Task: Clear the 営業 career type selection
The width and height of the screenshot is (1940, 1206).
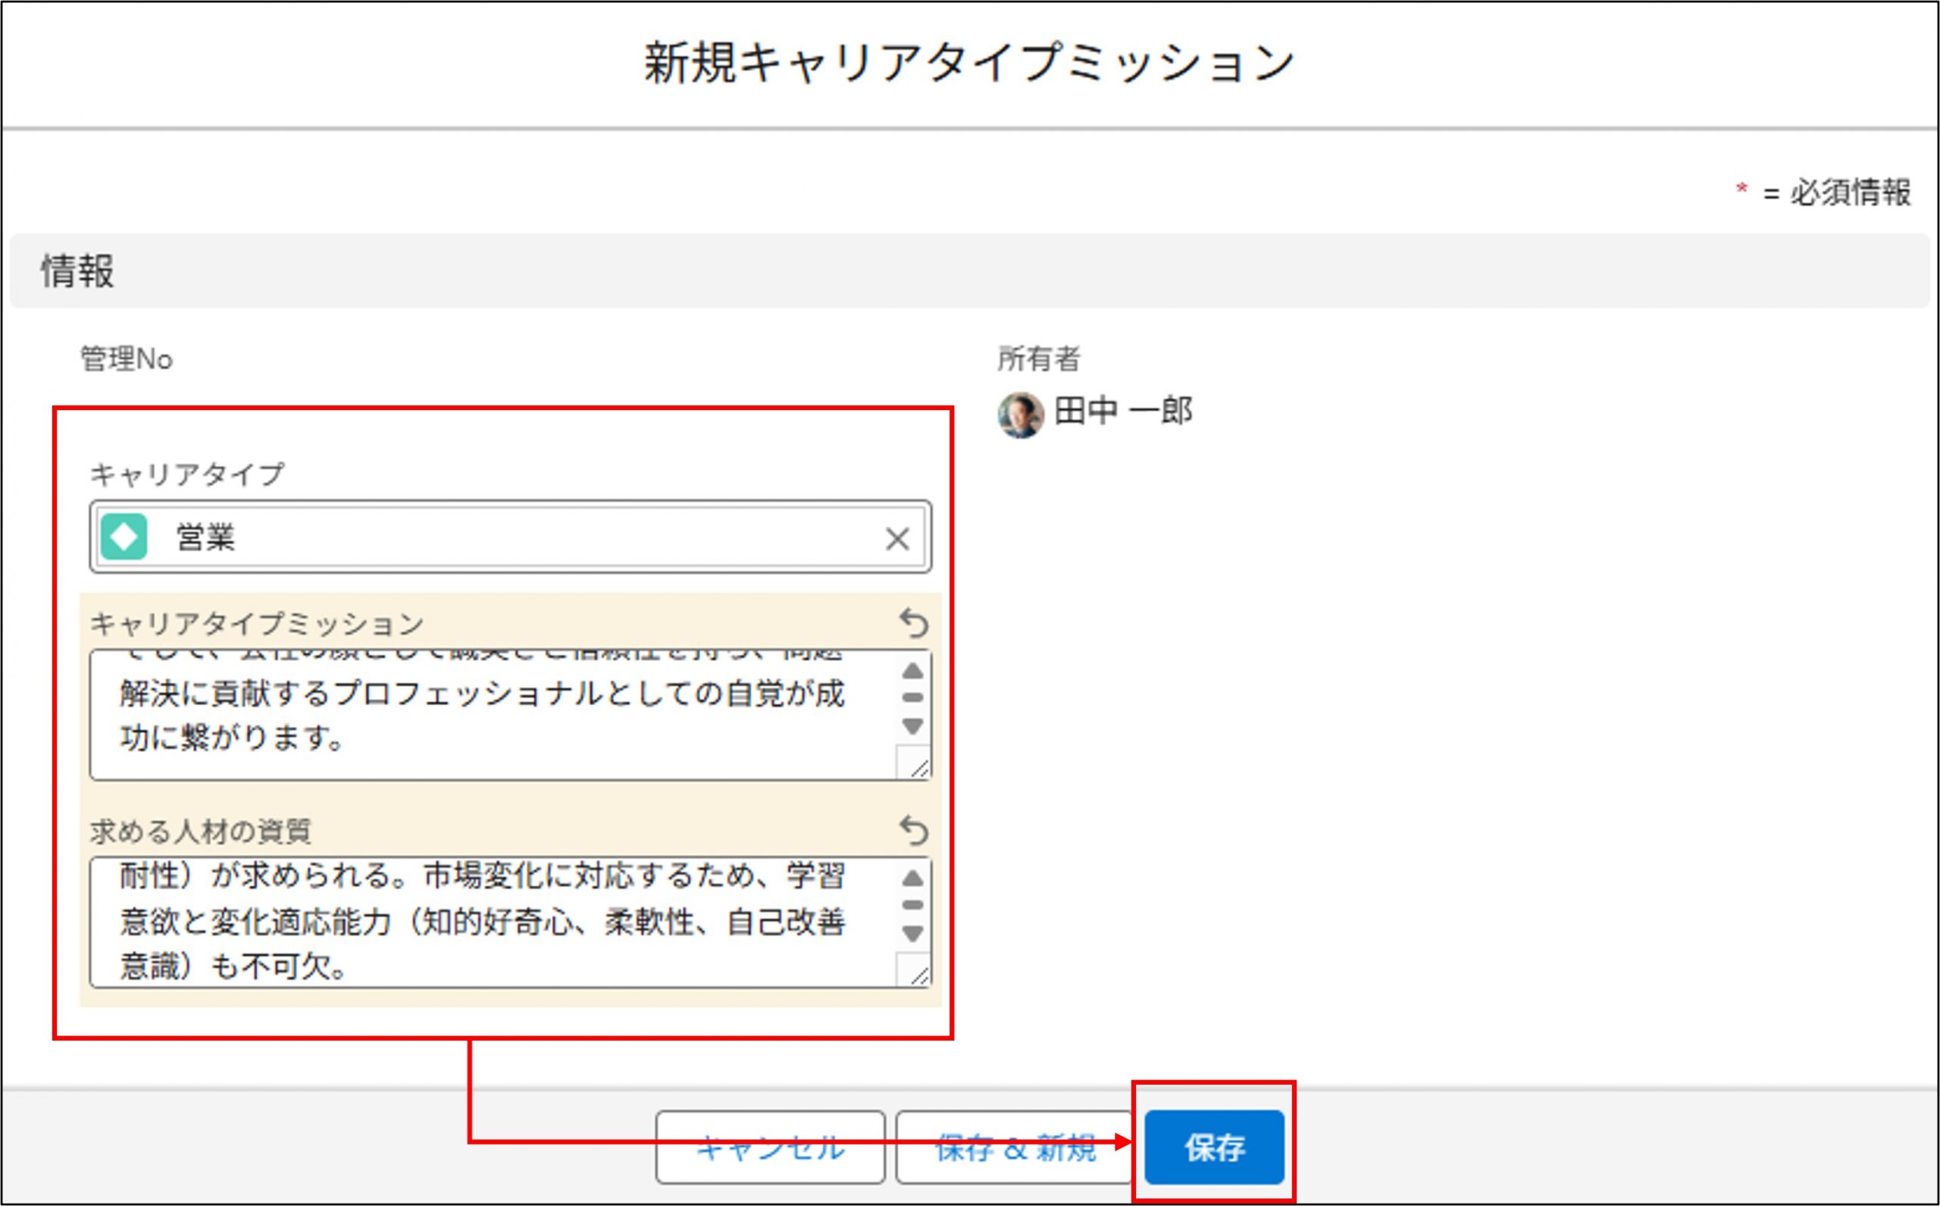Action: pos(897,538)
